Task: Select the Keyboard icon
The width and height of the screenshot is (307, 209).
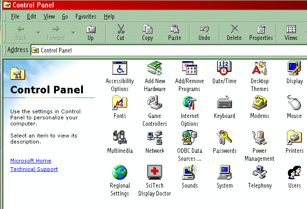Action: click(x=224, y=104)
